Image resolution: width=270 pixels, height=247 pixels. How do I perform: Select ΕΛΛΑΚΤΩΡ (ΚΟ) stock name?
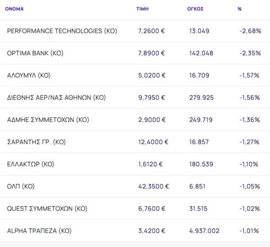point(31,164)
